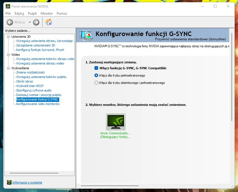Open Wyświetl stan HDCP
The height and width of the screenshot is (192, 238).
pyautogui.click(x=30, y=86)
